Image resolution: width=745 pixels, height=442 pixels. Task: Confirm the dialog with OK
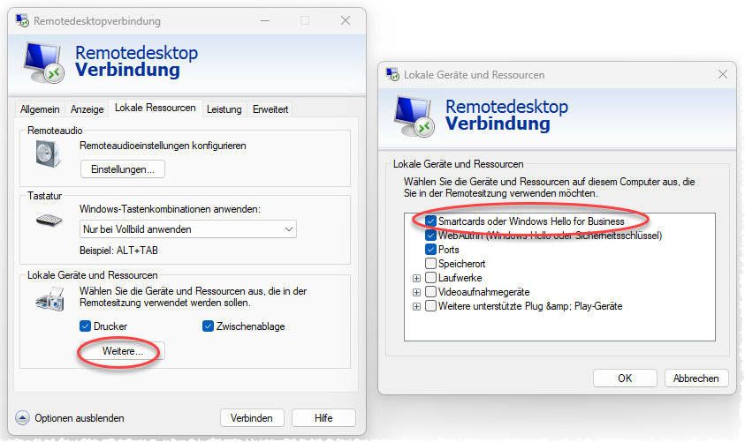point(625,378)
